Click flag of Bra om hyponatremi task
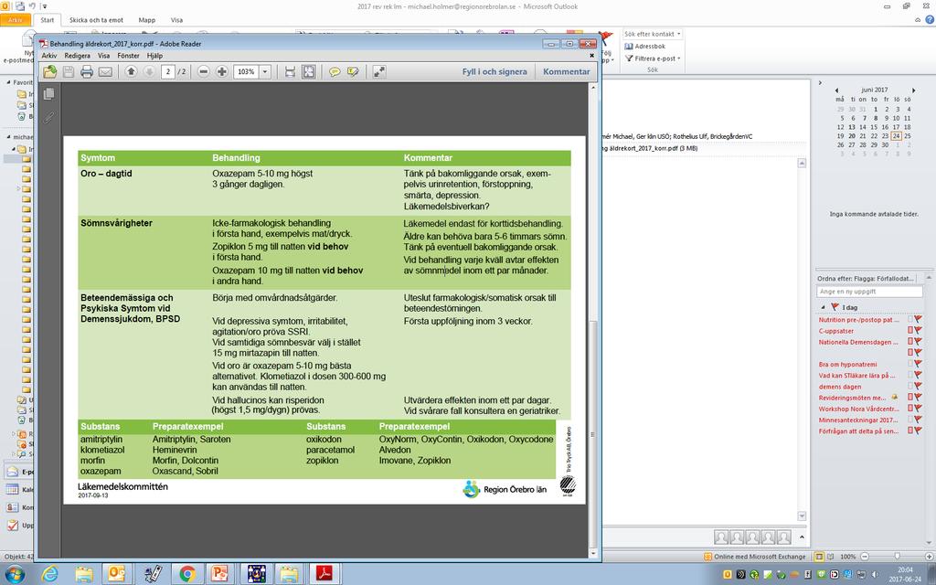The width and height of the screenshot is (936, 585). pyautogui.click(x=918, y=364)
